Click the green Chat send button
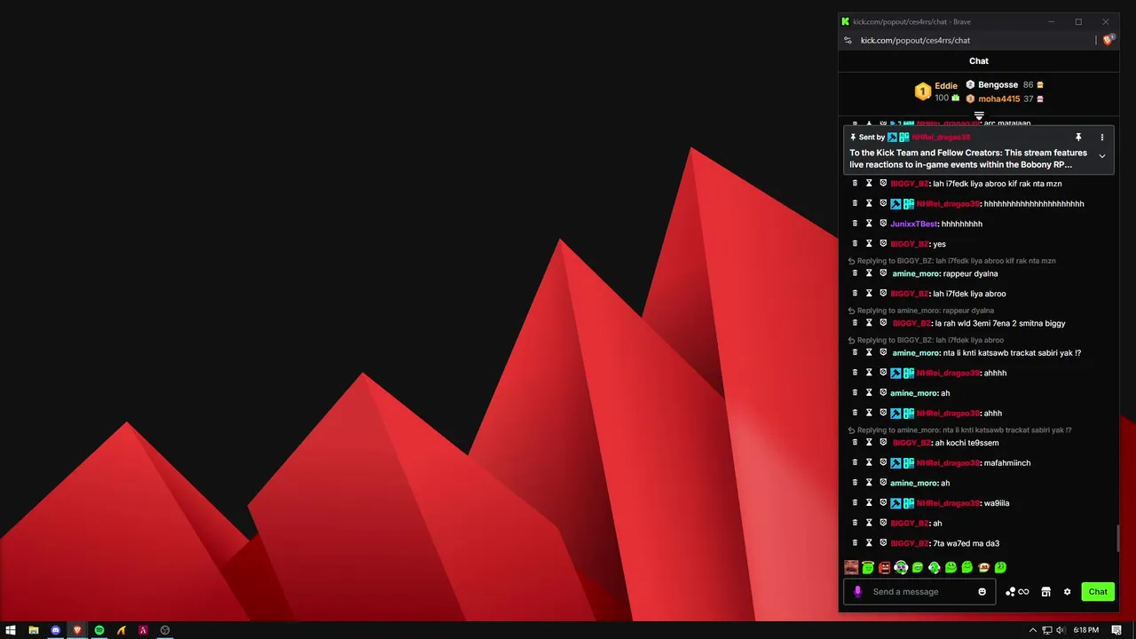 click(1098, 592)
